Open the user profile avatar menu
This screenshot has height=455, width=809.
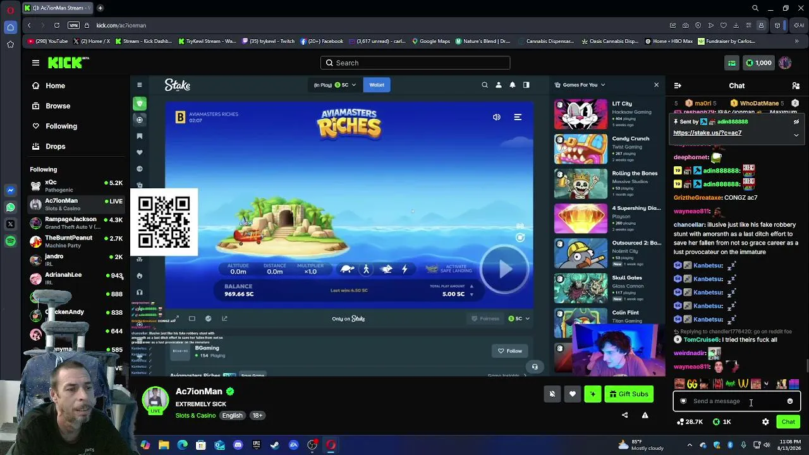(785, 63)
